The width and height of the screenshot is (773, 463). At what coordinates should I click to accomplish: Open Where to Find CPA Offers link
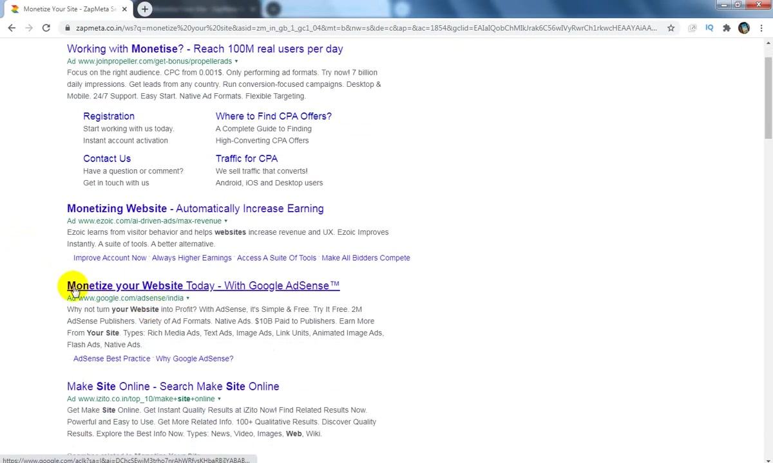click(274, 116)
